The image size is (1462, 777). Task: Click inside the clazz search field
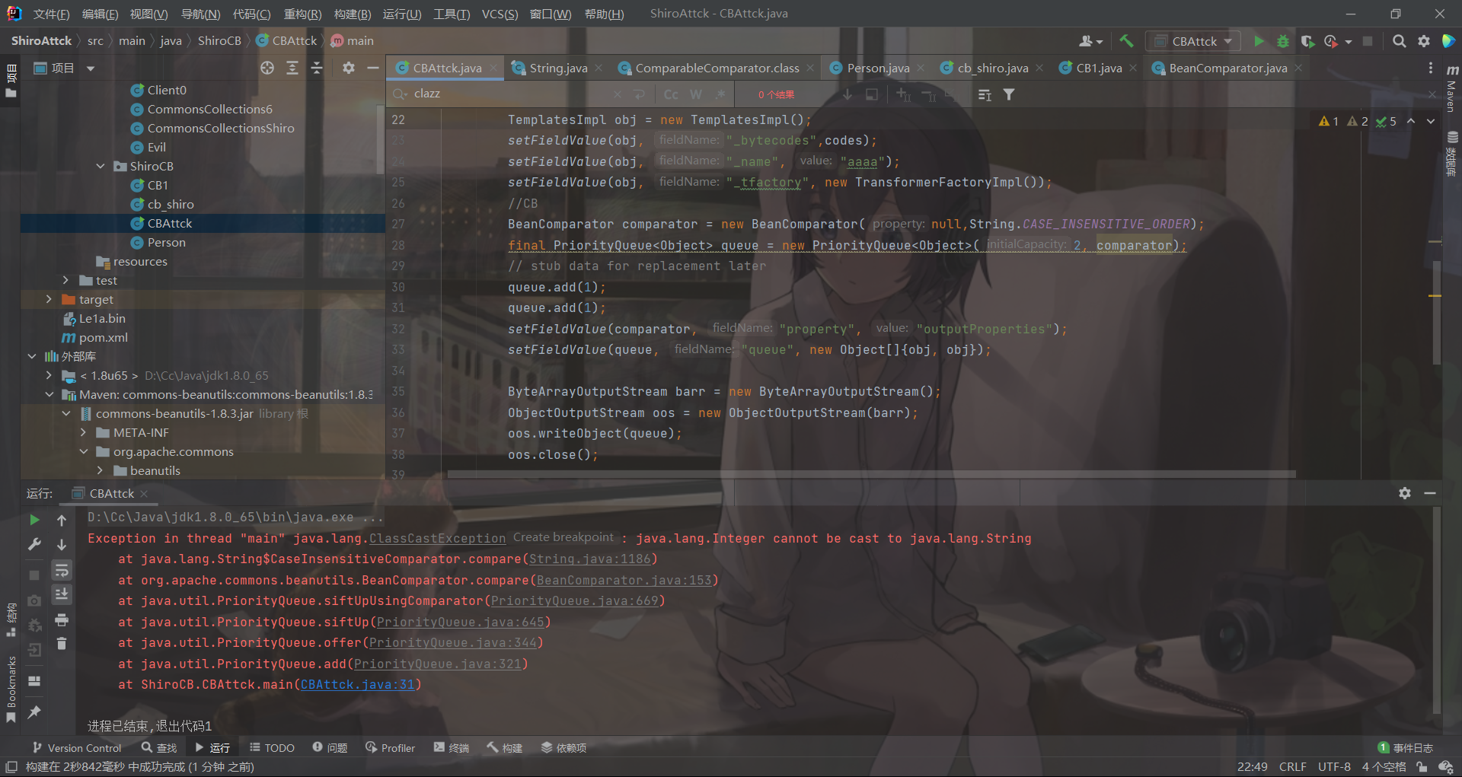pyautogui.click(x=487, y=94)
